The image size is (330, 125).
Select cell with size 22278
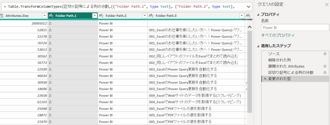[24, 37]
